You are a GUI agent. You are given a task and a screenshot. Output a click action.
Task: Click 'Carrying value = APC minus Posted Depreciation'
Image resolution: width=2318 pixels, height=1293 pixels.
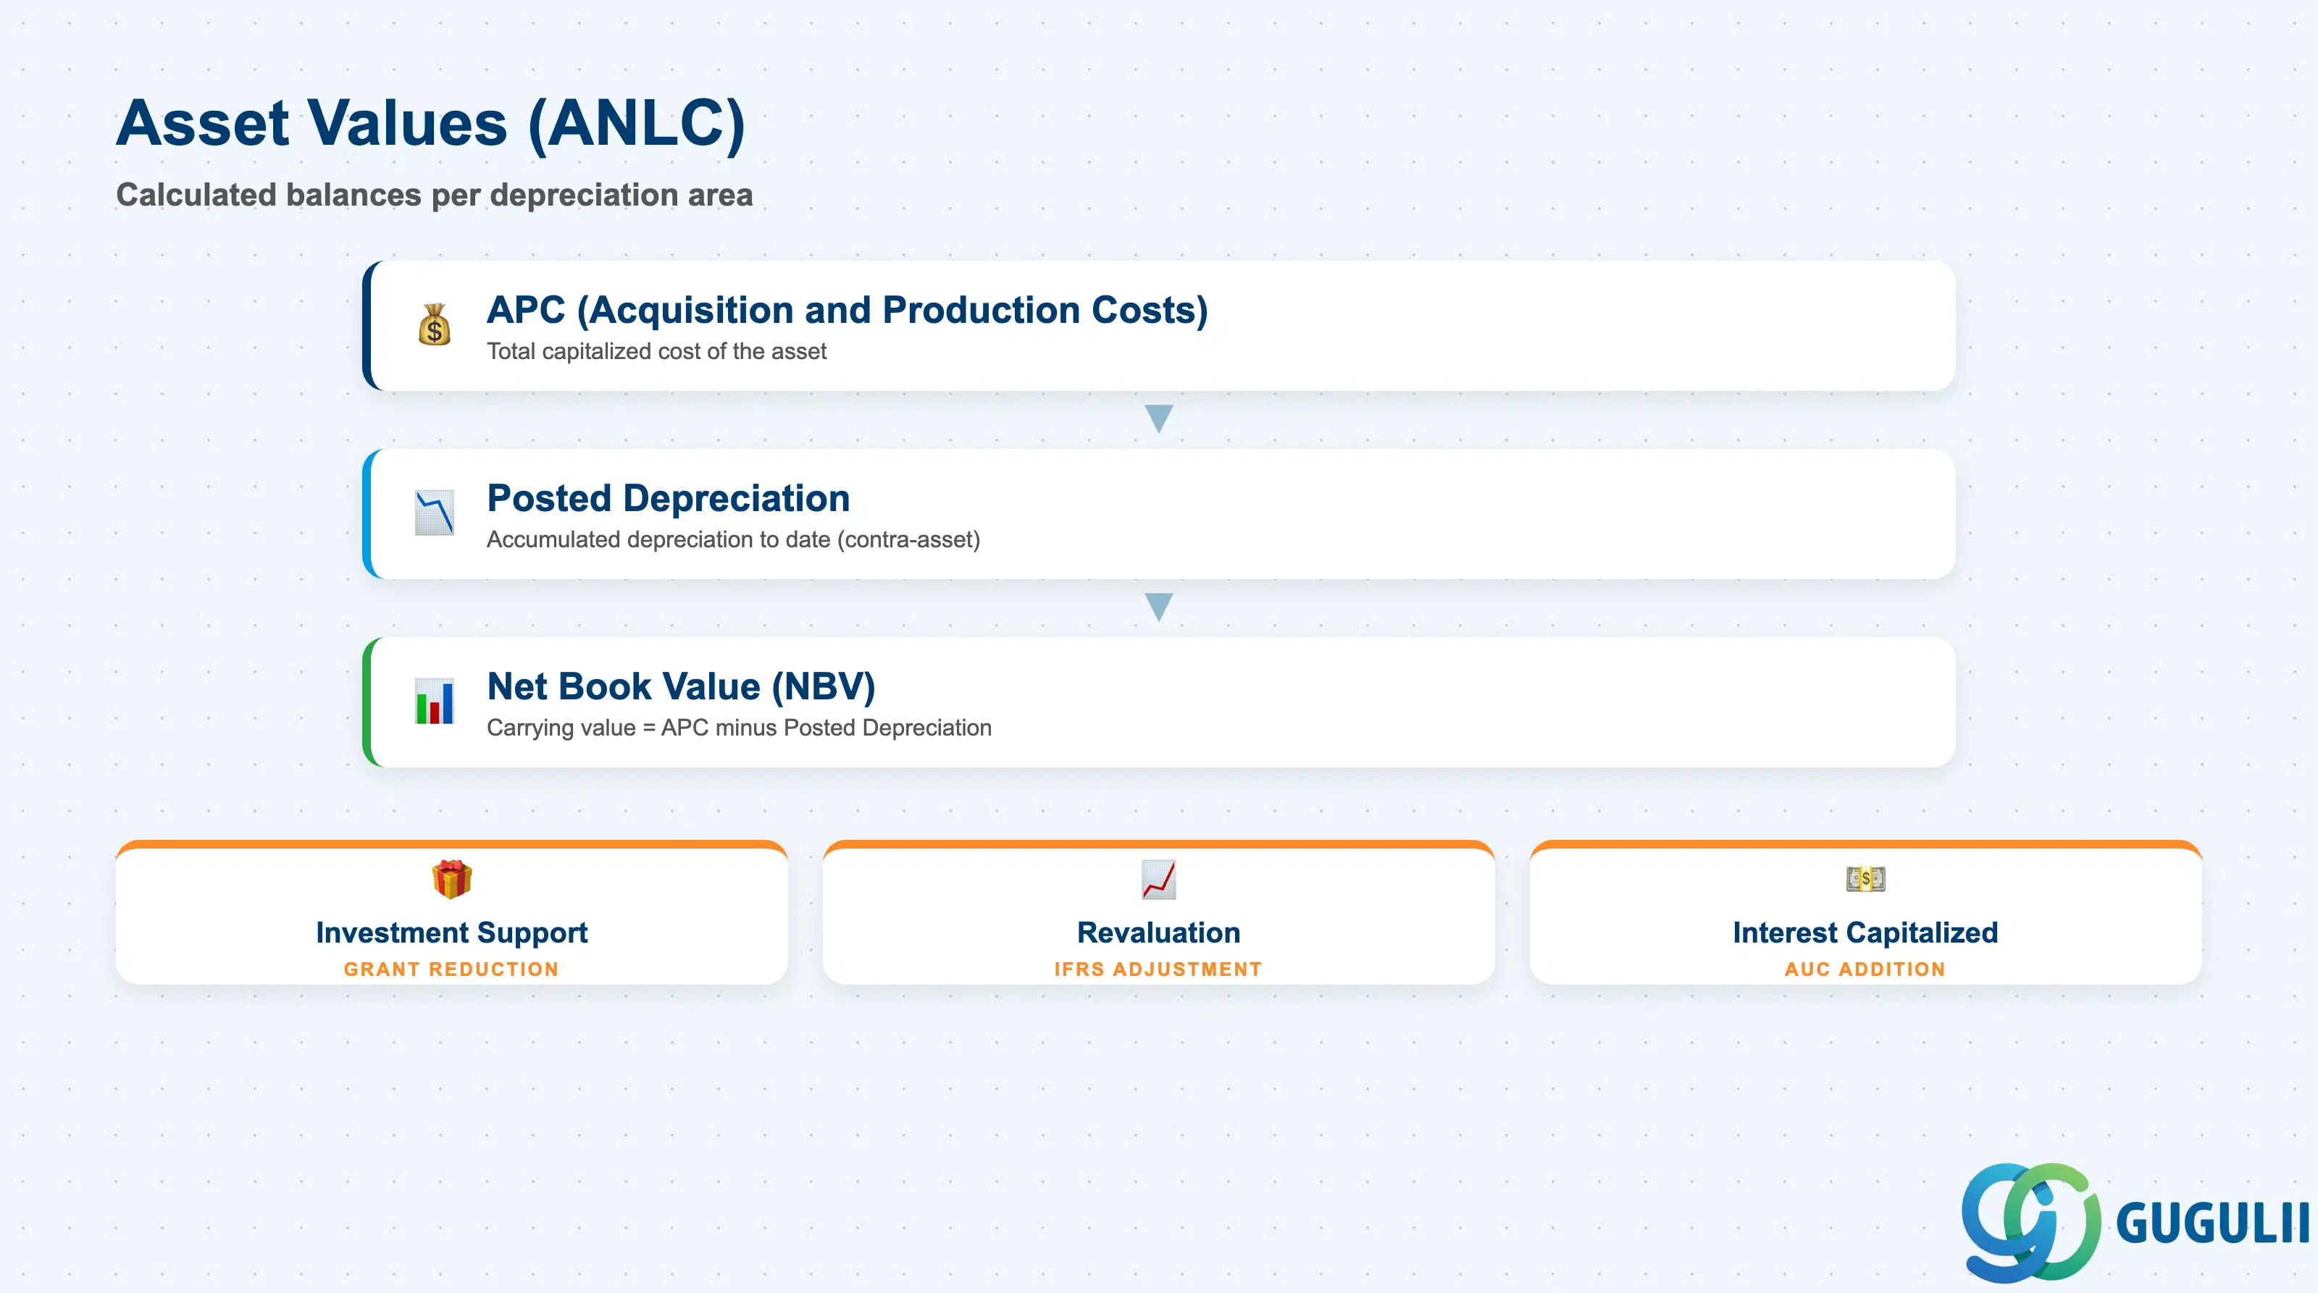click(x=739, y=728)
